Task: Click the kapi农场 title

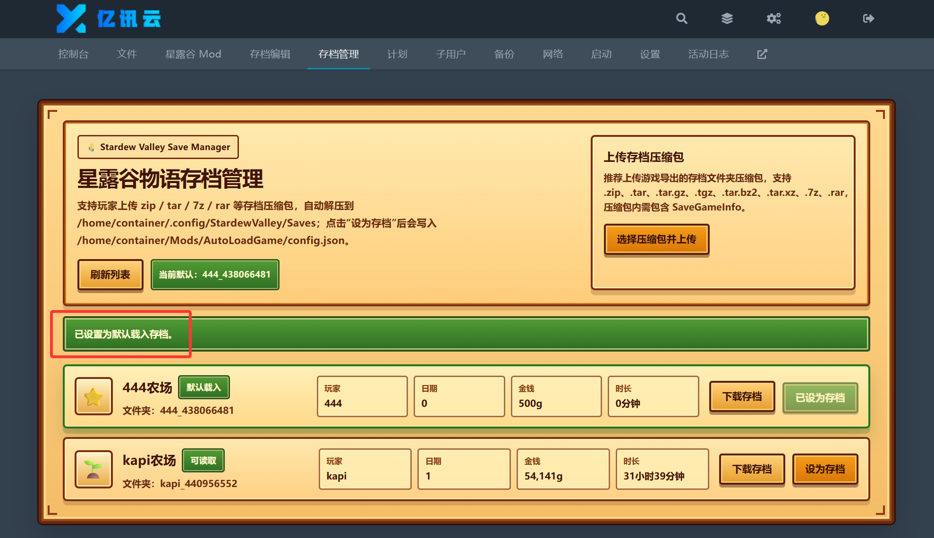Action: click(x=149, y=461)
